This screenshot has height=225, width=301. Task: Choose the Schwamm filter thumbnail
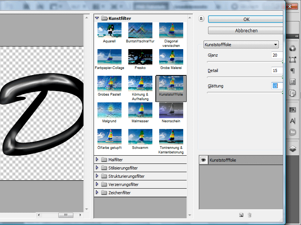[140, 137]
